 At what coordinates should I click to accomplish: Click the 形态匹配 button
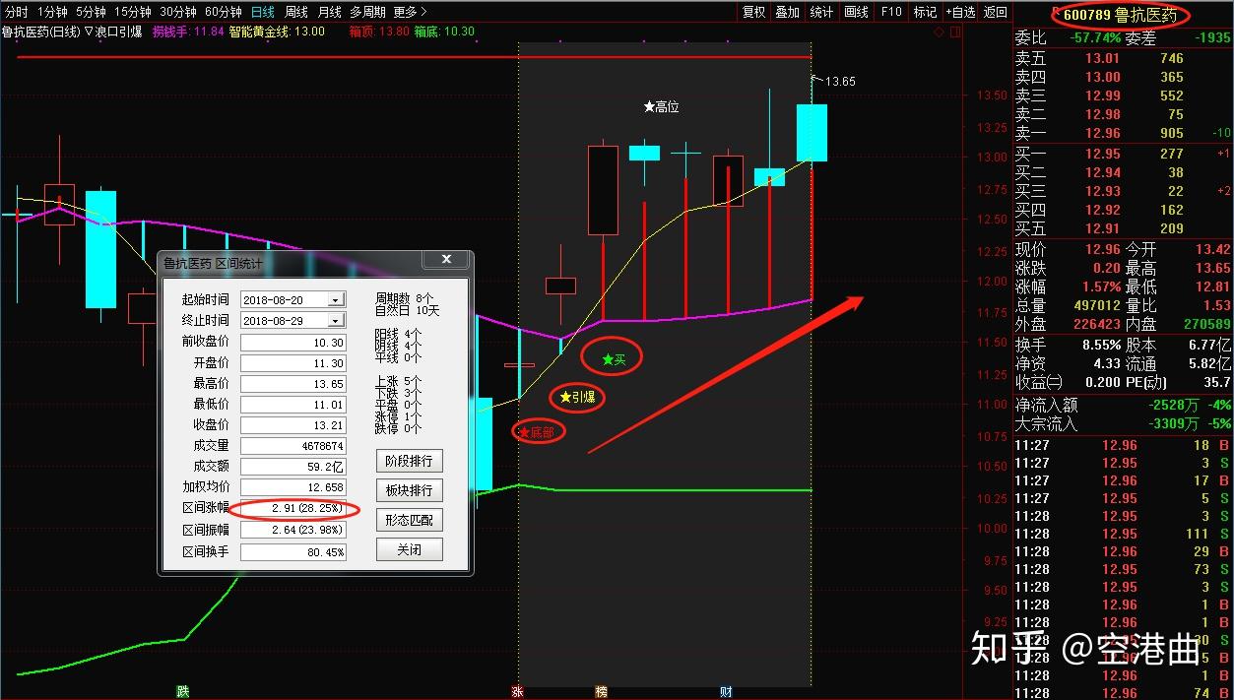pyautogui.click(x=409, y=520)
